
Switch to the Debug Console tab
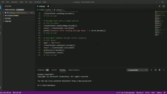[74, 70]
